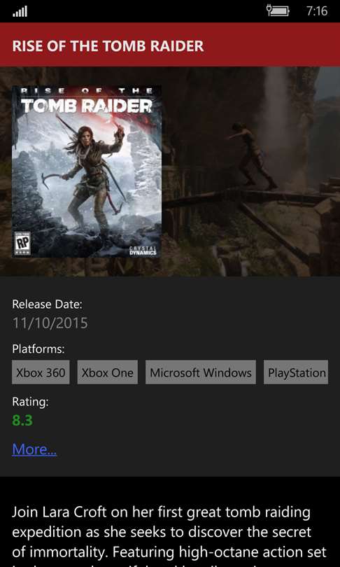Select the Xbox One platform tag
Image resolution: width=340 pixels, height=567 pixels.
107,372
